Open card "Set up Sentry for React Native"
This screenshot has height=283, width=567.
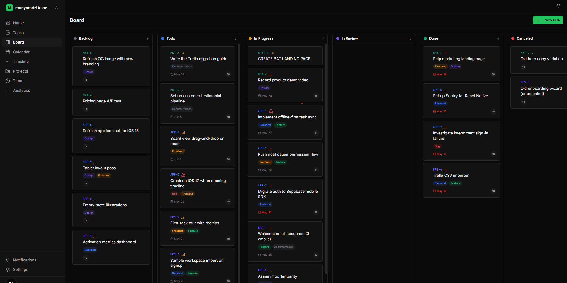[461, 101]
